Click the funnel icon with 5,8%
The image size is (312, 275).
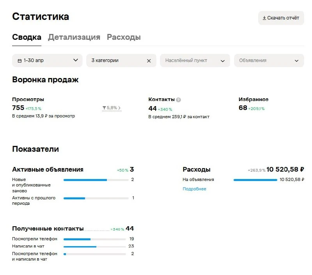104,108
